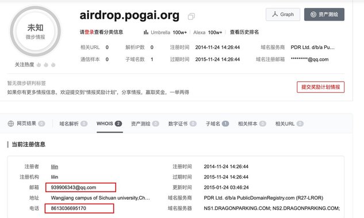Open the Graph view button
364x218 pixels.
coord(283,14)
